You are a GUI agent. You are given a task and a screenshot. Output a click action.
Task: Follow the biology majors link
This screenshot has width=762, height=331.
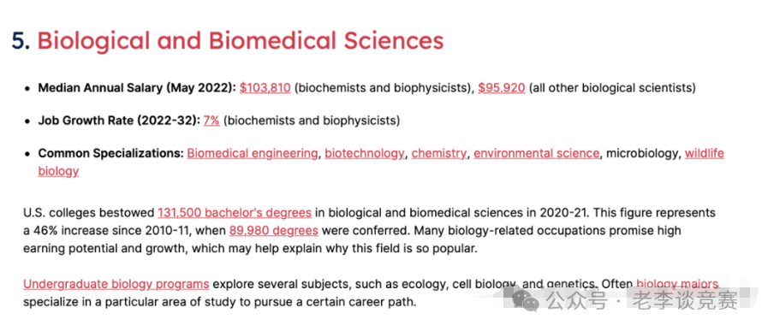[677, 284]
